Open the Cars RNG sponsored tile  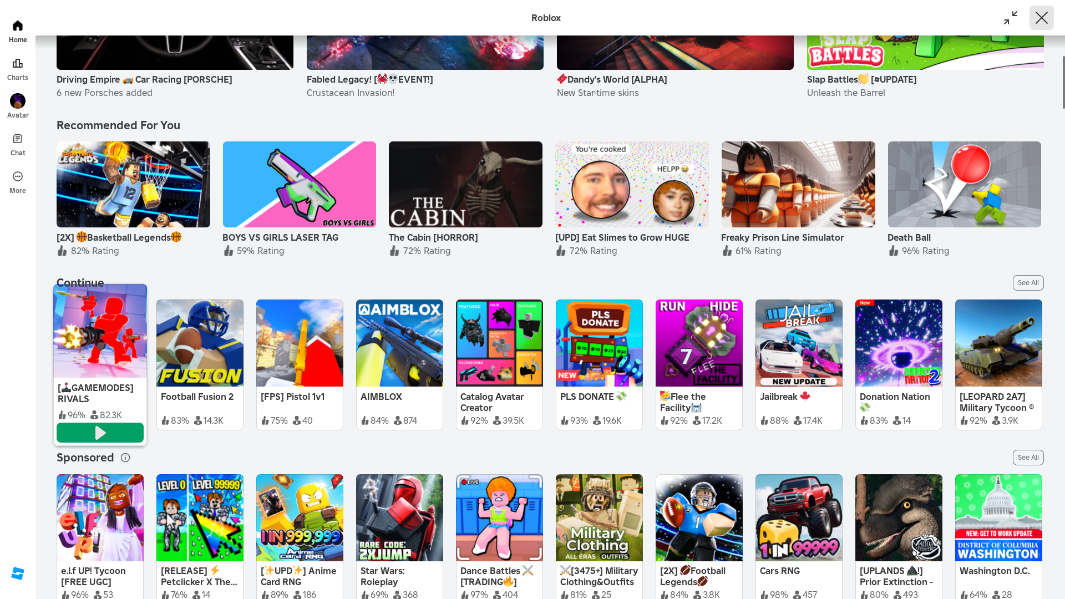(x=798, y=517)
